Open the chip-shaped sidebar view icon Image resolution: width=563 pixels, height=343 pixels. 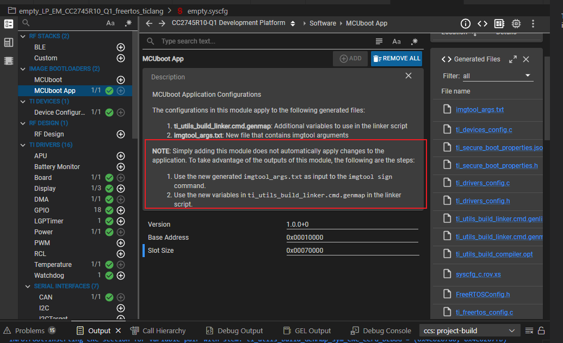coord(9,61)
